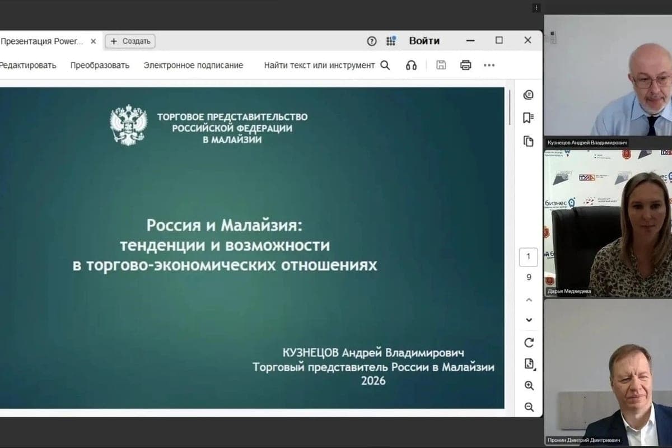This screenshot has height=448, width=672.
Task: Open the Acrobat apps grid icon
Action: [390, 41]
